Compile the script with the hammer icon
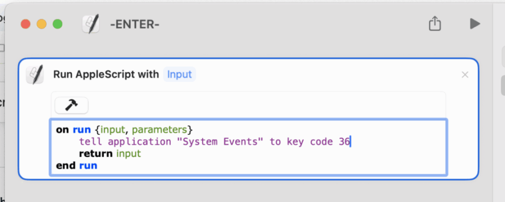The image size is (505, 202). tap(72, 105)
